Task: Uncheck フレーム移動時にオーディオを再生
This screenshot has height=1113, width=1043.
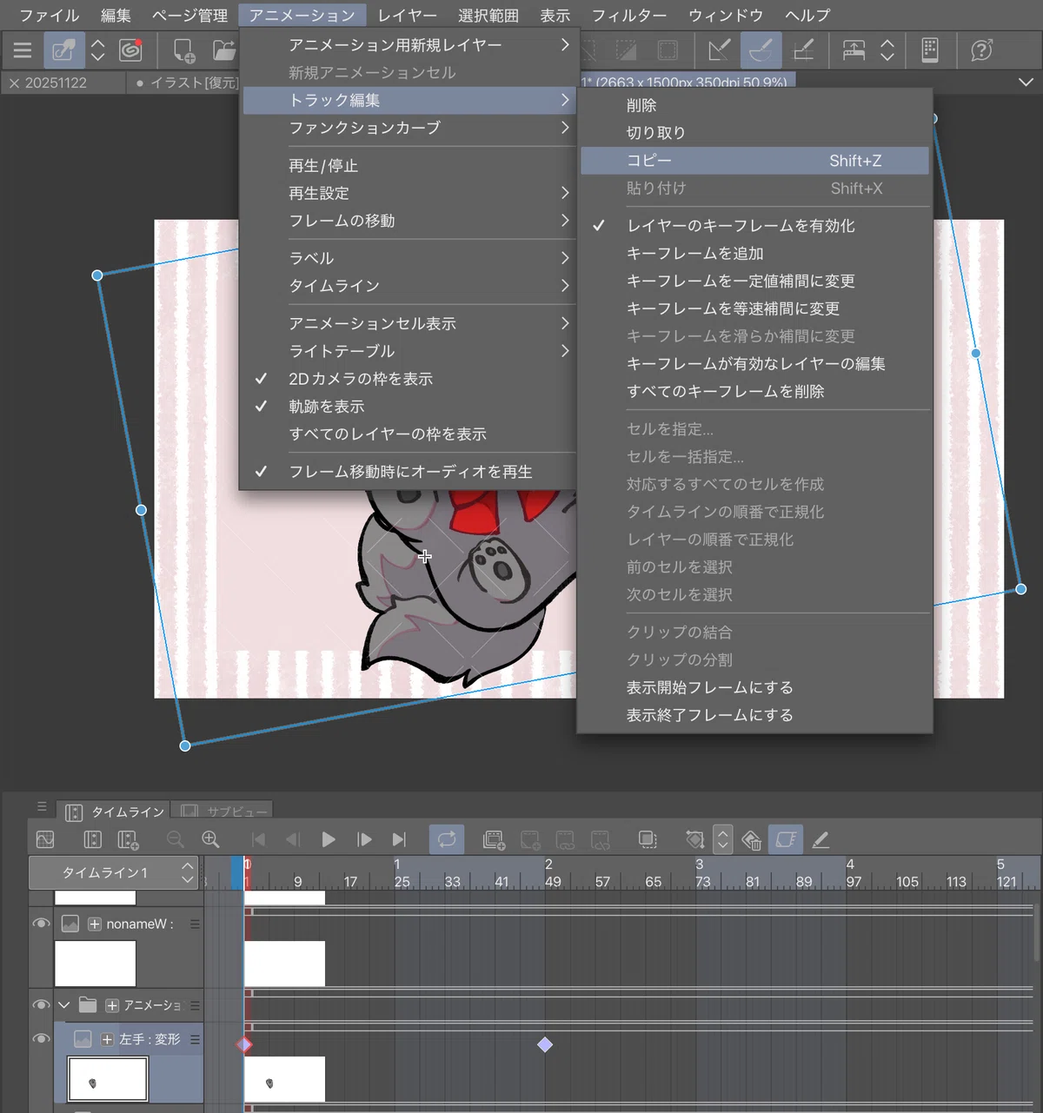Action: (x=409, y=472)
